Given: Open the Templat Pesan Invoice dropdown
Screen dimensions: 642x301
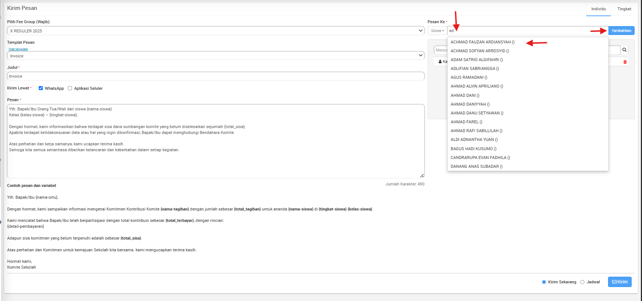Looking at the screenshot, I should click(215, 56).
